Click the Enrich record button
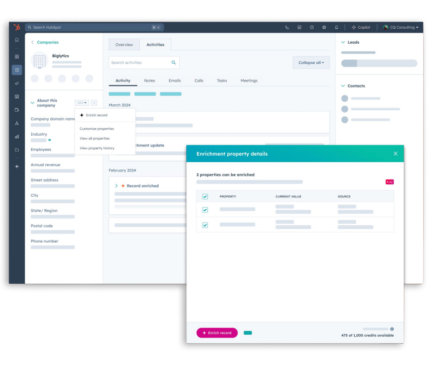 coord(217,332)
